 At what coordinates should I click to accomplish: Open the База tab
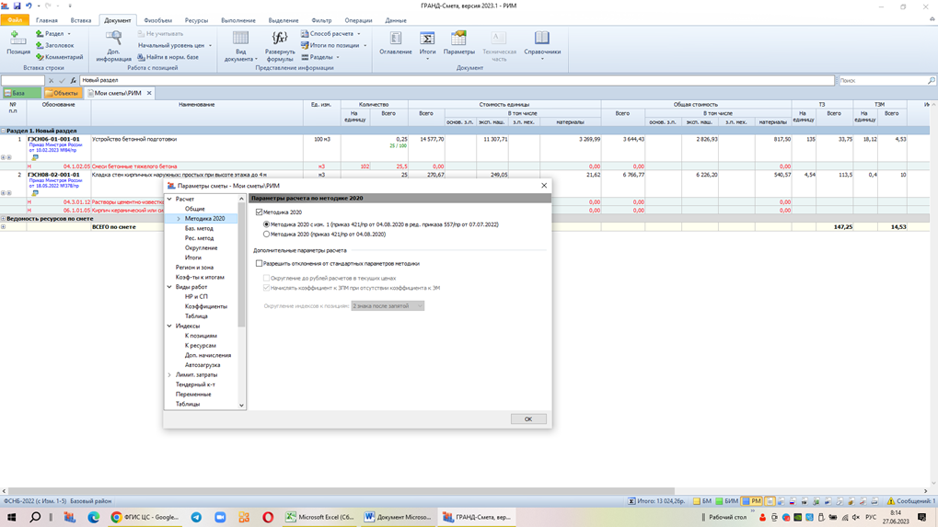coord(21,93)
